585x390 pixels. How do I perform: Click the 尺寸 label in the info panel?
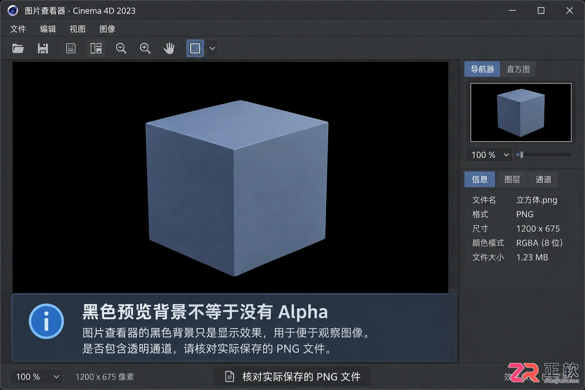(480, 229)
